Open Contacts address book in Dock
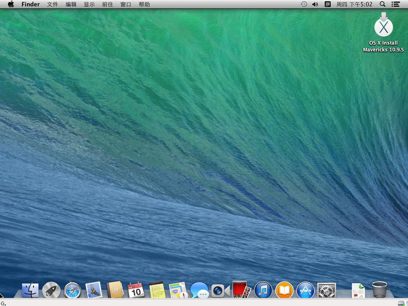Screen dimensions: 408x306 (x=115, y=290)
